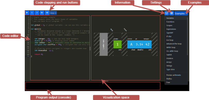Open the Advanced for loop example
209x100 pixels.
tap(176, 44)
